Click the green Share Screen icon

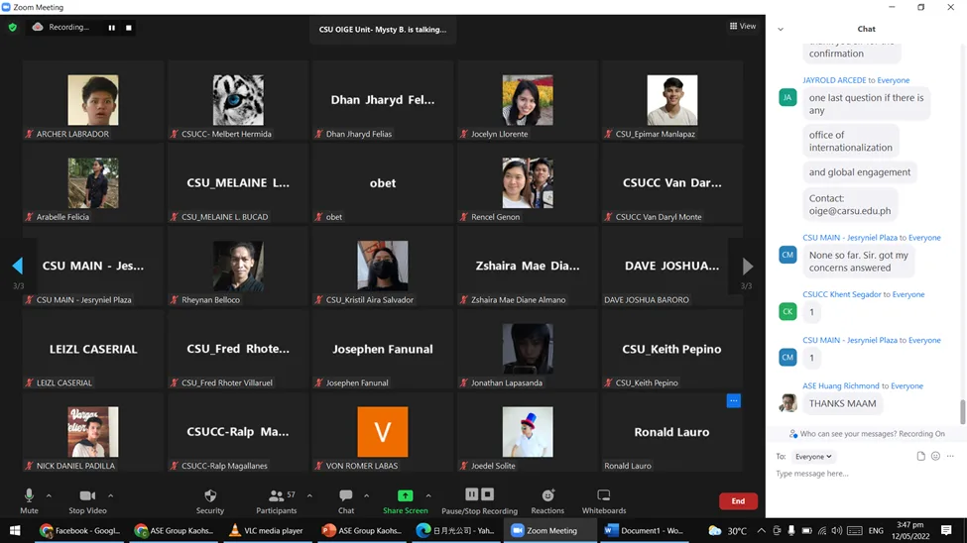405,495
